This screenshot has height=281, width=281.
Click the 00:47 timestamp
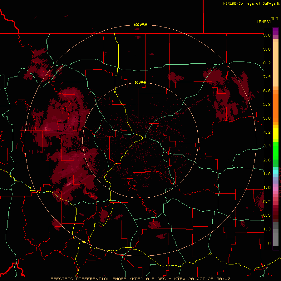pyautogui.click(x=223, y=279)
